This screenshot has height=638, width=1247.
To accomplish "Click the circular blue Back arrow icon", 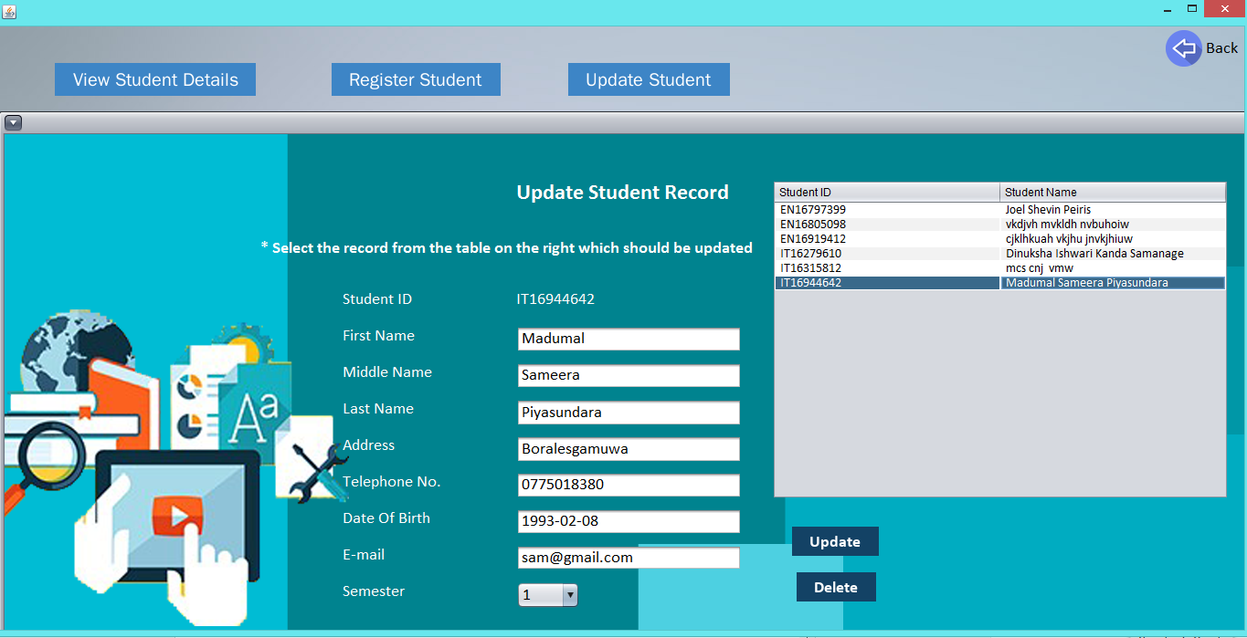I will click(x=1183, y=47).
